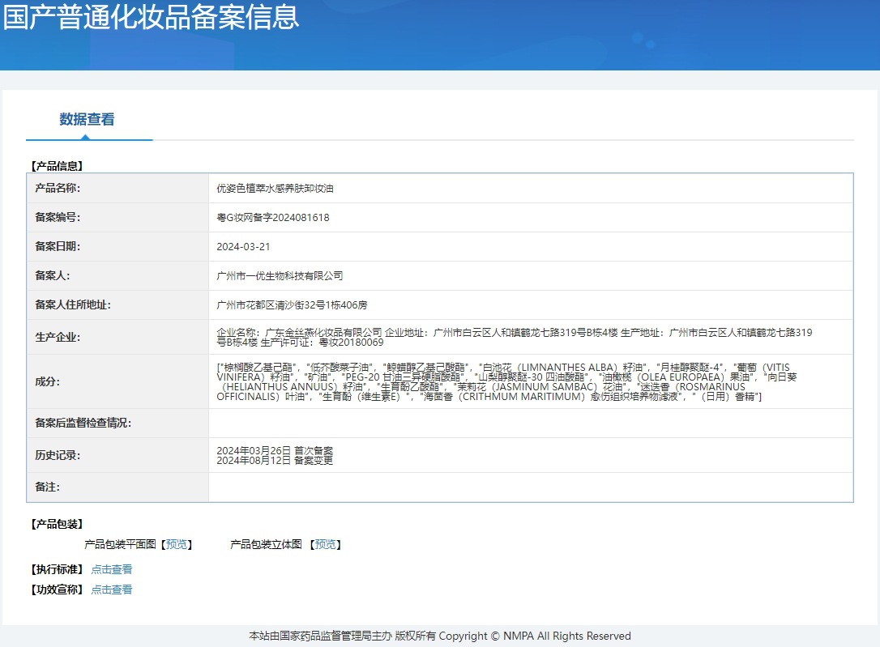Click the 生产企业 information text
Screen dimensions: 880x647
pos(514,338)
